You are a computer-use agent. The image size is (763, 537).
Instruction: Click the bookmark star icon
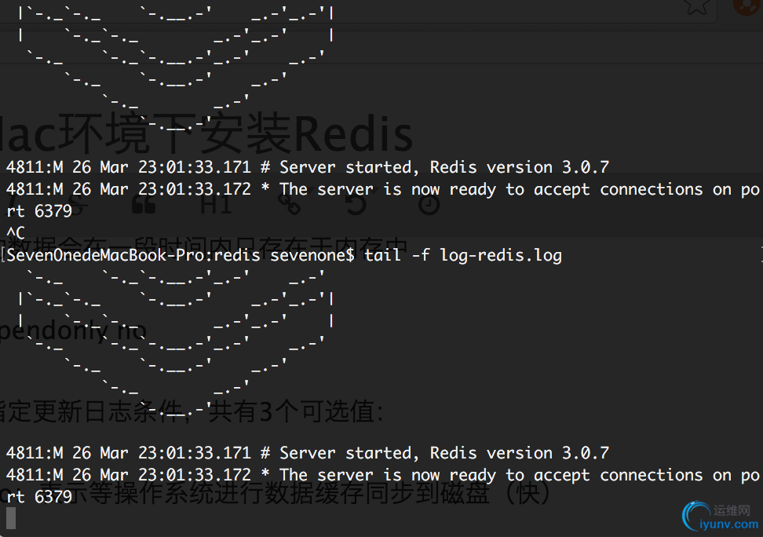pos(697,6)
